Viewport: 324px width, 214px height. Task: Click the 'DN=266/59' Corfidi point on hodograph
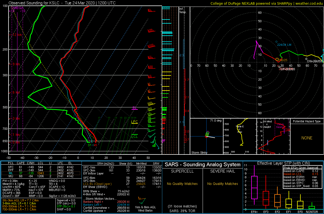(306, 59)
